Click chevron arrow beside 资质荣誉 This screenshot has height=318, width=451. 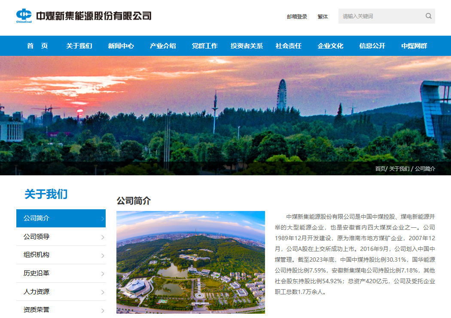103,311
